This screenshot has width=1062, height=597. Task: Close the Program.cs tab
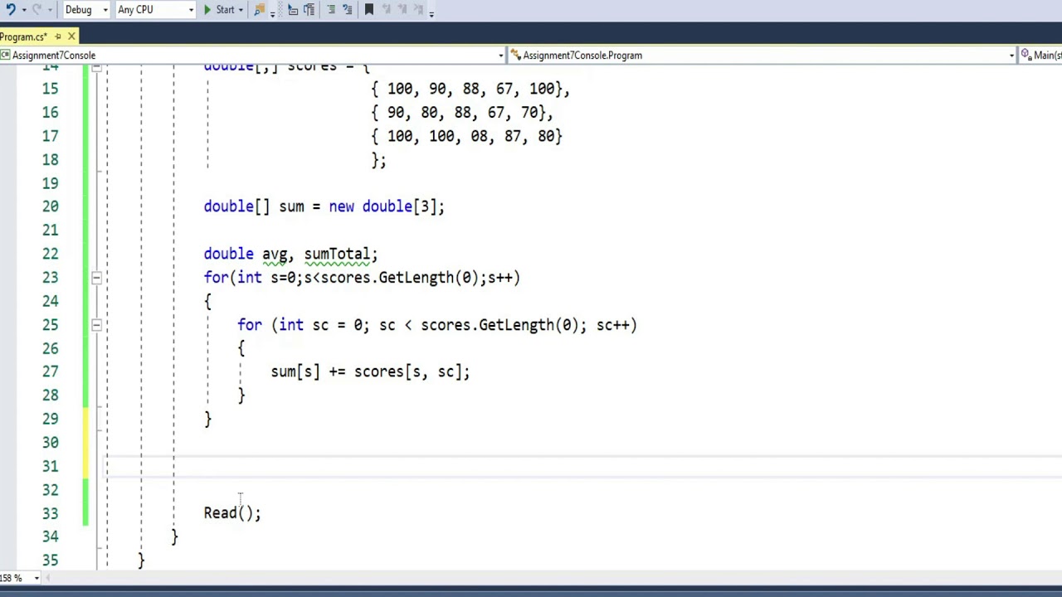pyautogui.click(x=71, y=36)
